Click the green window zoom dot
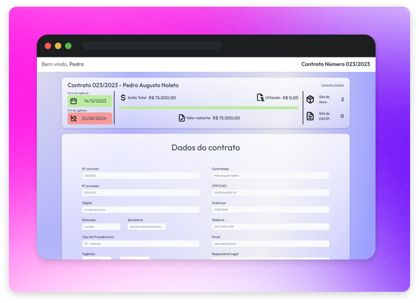Viewport: 419px width, 303px height. pyautogui.click(x=68, y=46)
